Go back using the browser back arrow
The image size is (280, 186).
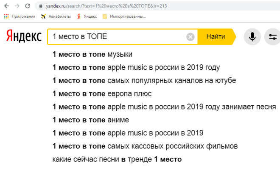(x=7, y=6)
